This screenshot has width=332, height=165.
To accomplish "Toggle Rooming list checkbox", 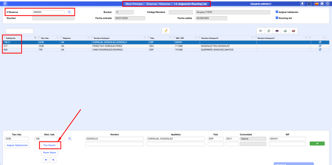I will tap(277, 18).
